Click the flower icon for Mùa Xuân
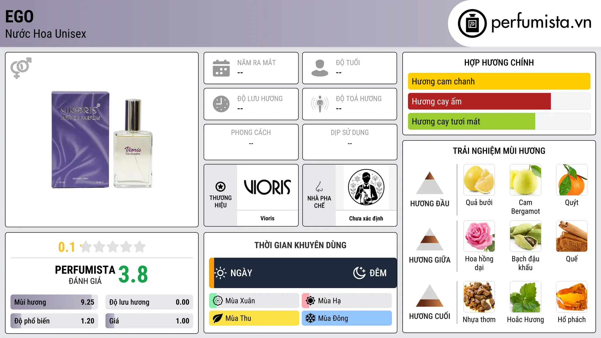 click(218, 301)
